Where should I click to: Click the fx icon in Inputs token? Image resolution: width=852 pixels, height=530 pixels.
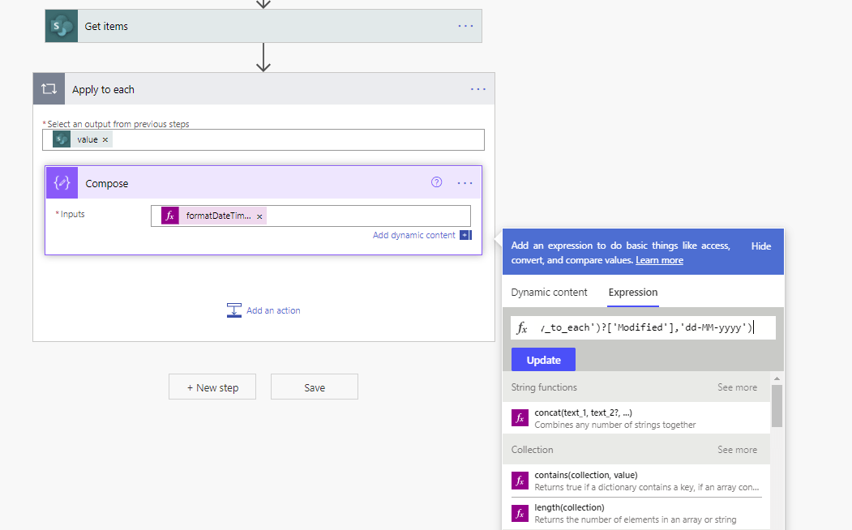(170, 216)
